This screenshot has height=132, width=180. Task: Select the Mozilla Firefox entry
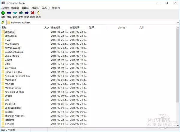point(13,88)
